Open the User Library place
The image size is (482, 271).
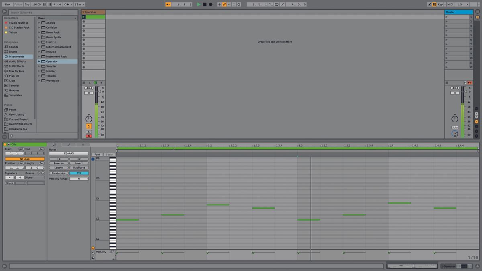pyautogui.click(x=16, y=114)
